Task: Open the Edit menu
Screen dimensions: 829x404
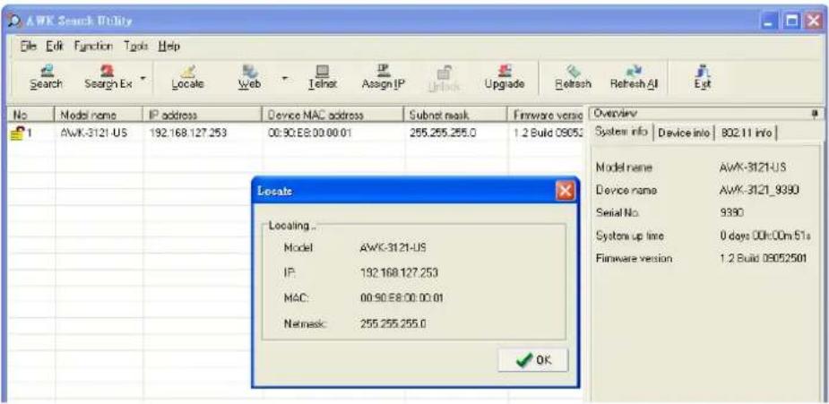Action: [54, 46]
